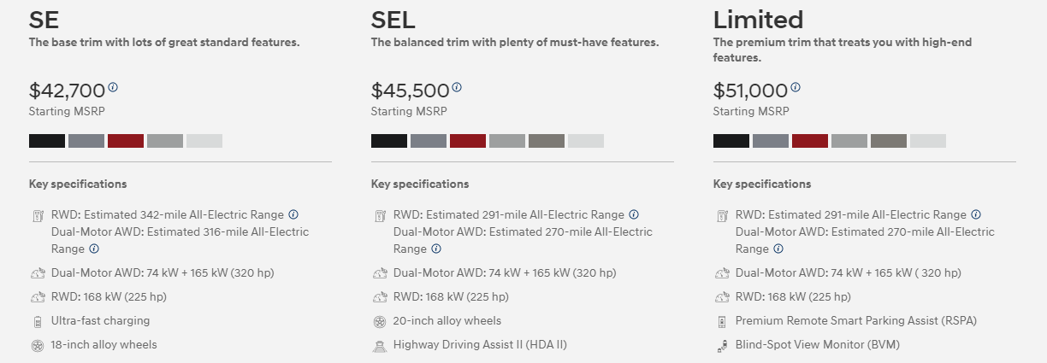Select the Limited trim heading
The width and height of the screenshot is (1047, 363).
(759, 19)
